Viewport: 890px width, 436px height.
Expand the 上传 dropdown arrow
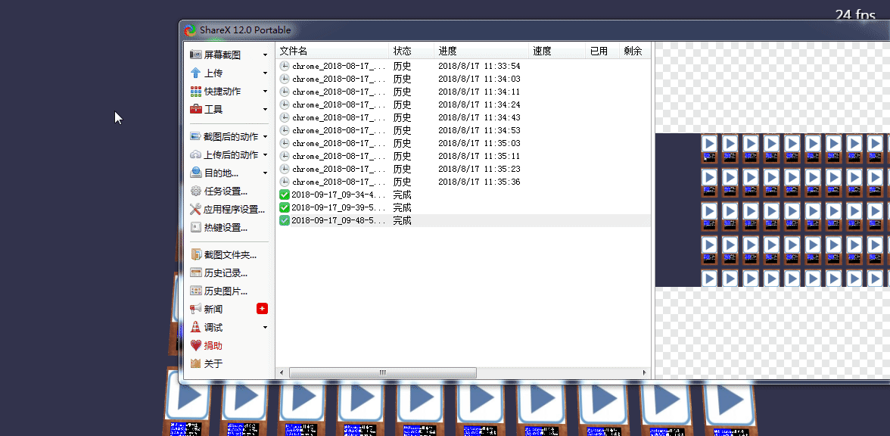(265, 73)
